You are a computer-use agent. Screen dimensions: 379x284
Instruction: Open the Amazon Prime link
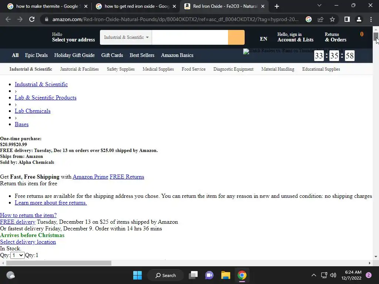(90, 177)
